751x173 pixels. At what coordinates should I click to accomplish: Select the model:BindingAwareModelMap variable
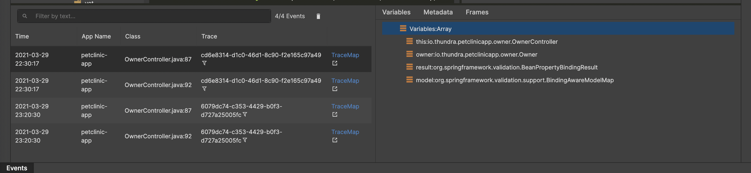515,80
